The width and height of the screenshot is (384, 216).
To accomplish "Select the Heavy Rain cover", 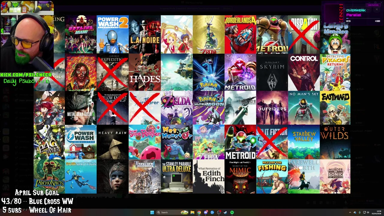I will click(x=112, y=142).
